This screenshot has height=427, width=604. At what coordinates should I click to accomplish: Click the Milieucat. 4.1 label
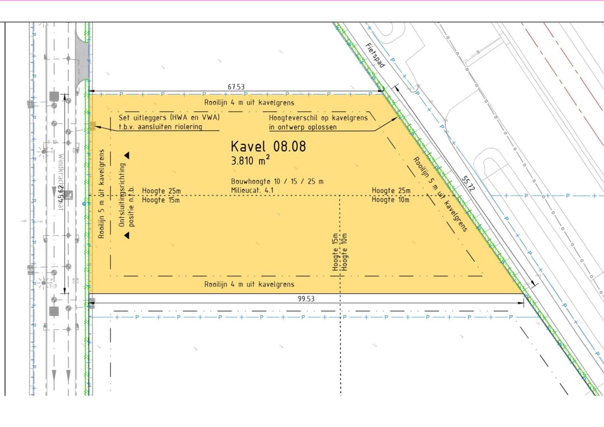tap(255, 190)
